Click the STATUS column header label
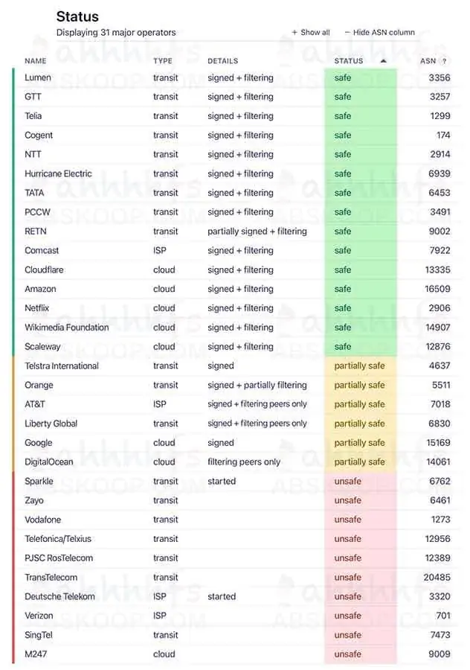470x670 pixels. [349, 61]
